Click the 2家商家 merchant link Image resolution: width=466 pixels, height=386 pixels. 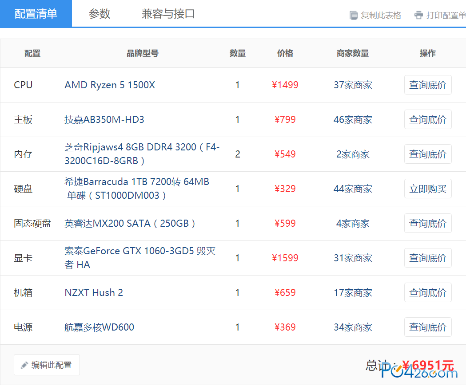[x=353, y=154]
